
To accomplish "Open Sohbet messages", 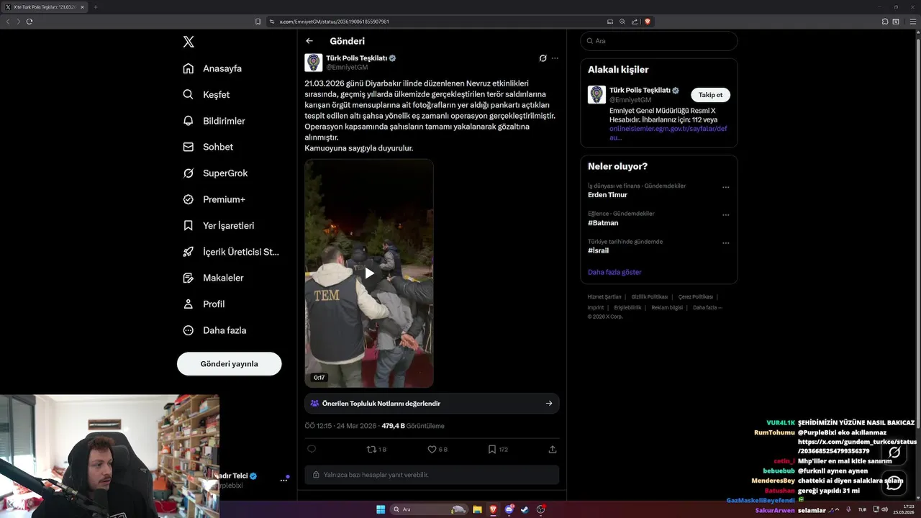I will [x=208, y=147].
